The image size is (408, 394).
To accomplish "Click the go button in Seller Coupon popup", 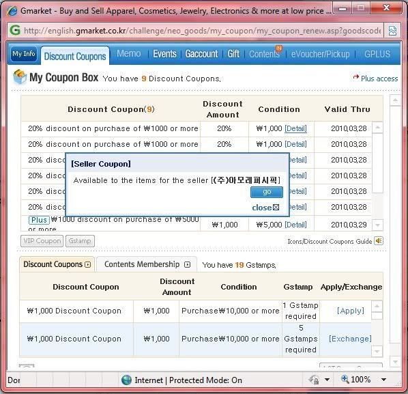I will pos(267,192).
